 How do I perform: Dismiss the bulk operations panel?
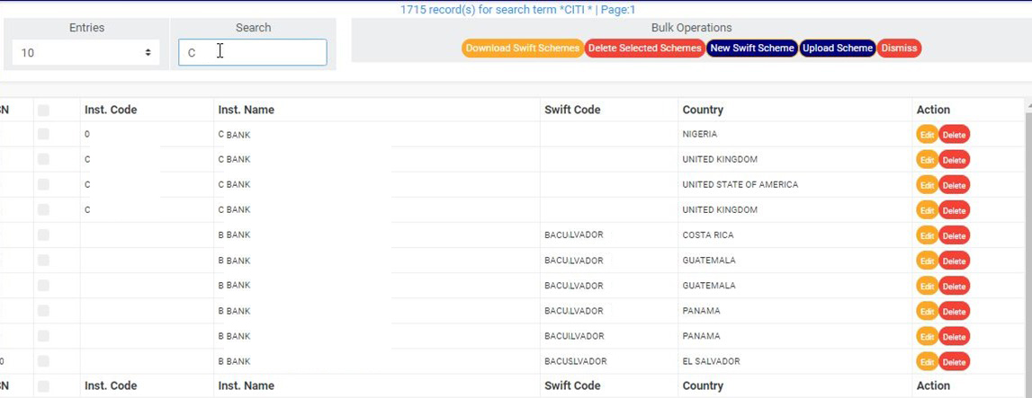pos(899,49)
